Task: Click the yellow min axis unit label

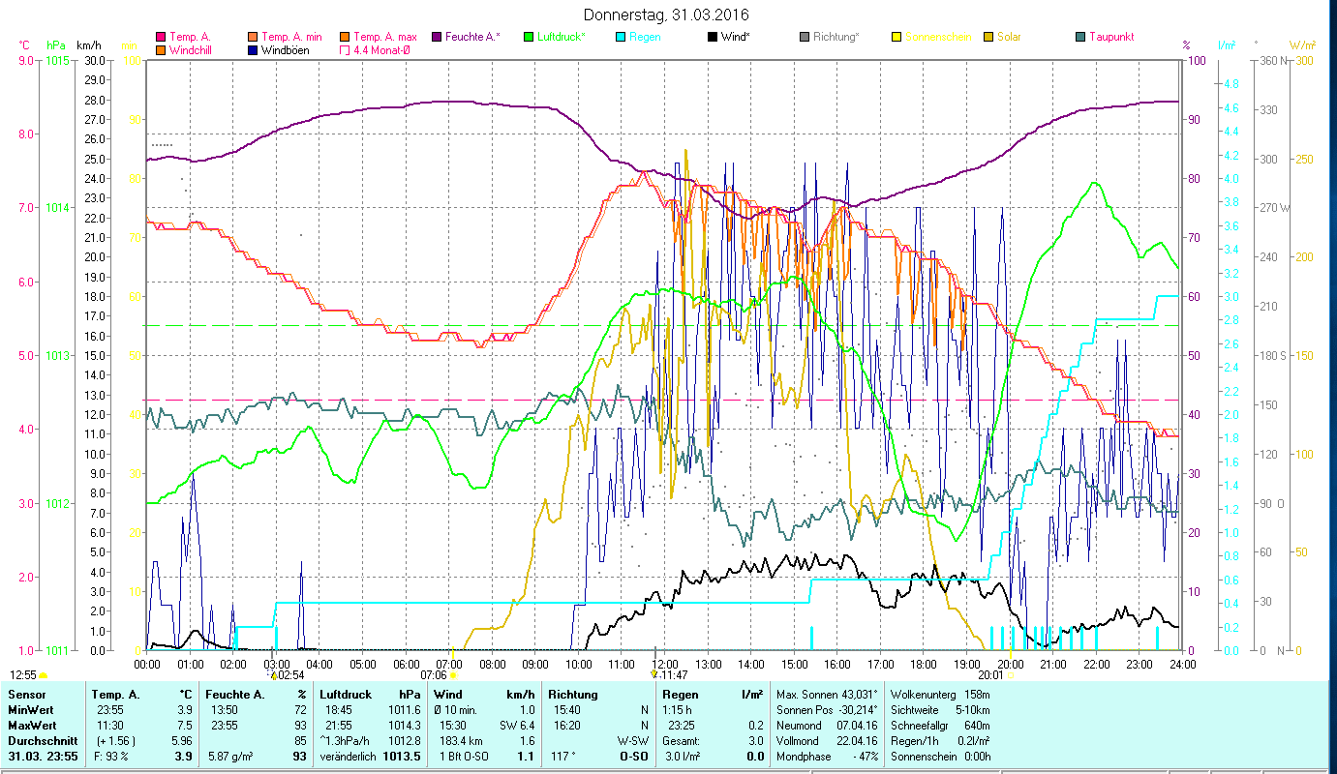Action: click(128, 45)
